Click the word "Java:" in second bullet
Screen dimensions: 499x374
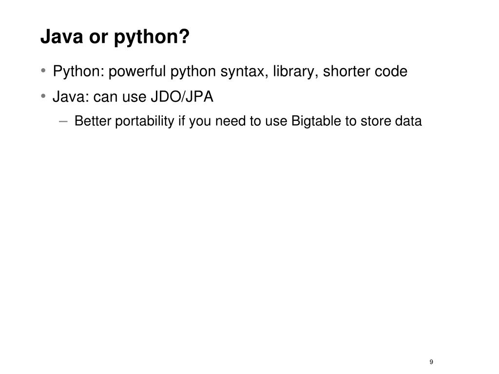click(71, 96)
